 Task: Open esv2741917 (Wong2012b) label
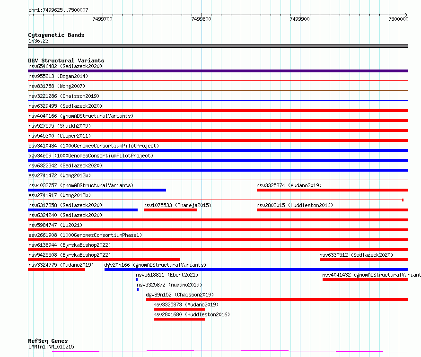pos(60,195)
